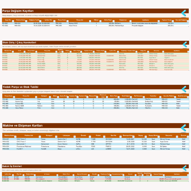
Task: Click the 'Bakım İş Emirleri' section title
Action: pyautogui.click(x=12, y=166)
